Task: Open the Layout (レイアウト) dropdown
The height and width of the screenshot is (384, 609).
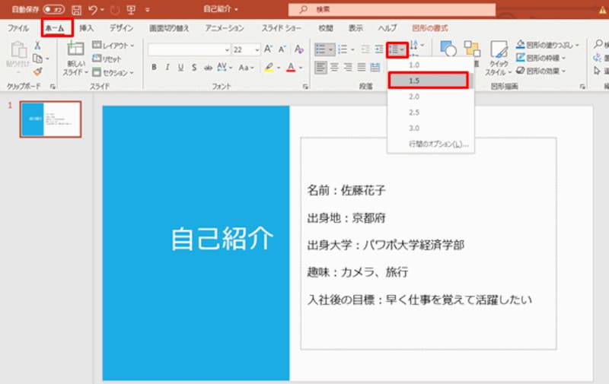Action: click(x=113, y=46)
